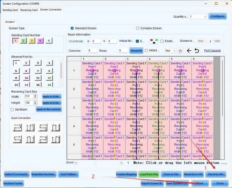Choose Ethernet Port No. 10

(x=26, y=78)
